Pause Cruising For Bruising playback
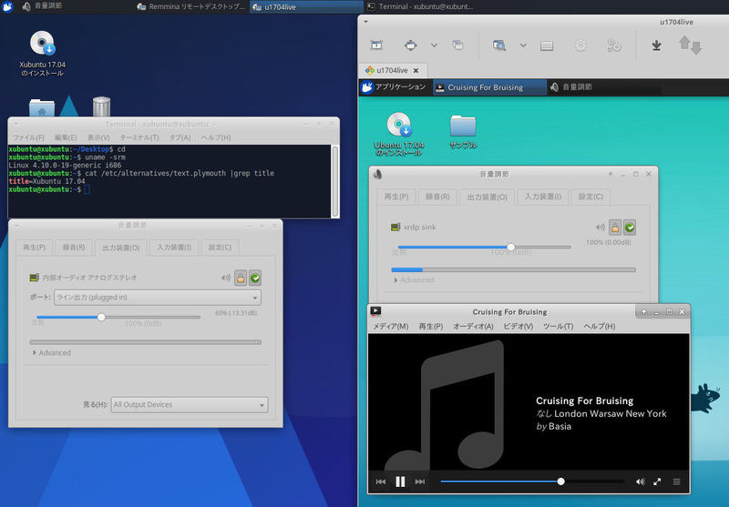 400,482
